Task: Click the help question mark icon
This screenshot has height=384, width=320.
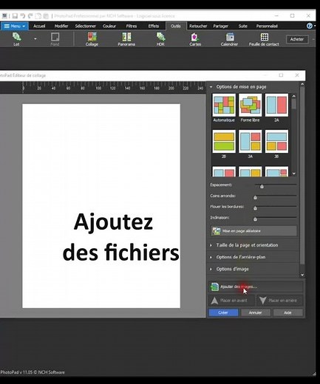Action: coord(310,26)
